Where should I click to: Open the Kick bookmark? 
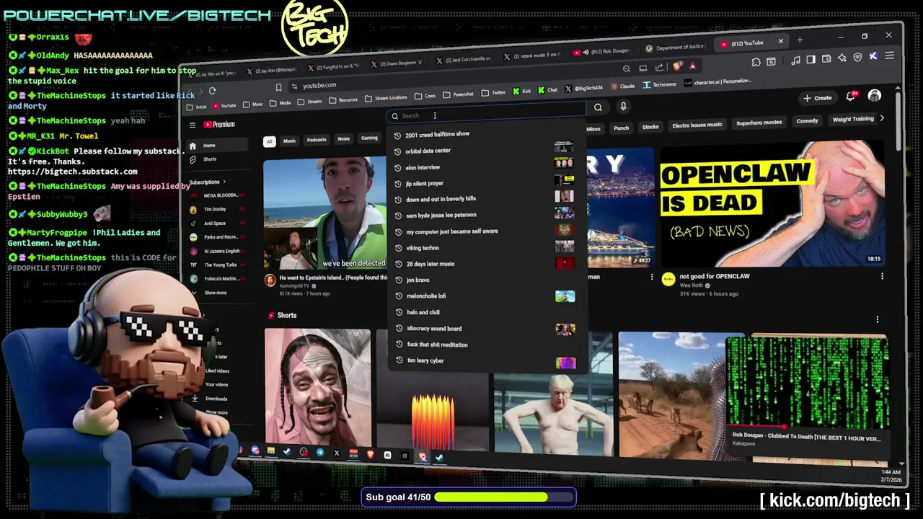click(x=522, y=92)
